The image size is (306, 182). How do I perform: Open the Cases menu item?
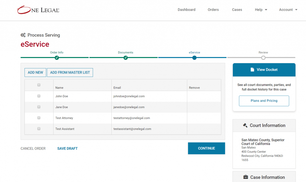point(237,10)
